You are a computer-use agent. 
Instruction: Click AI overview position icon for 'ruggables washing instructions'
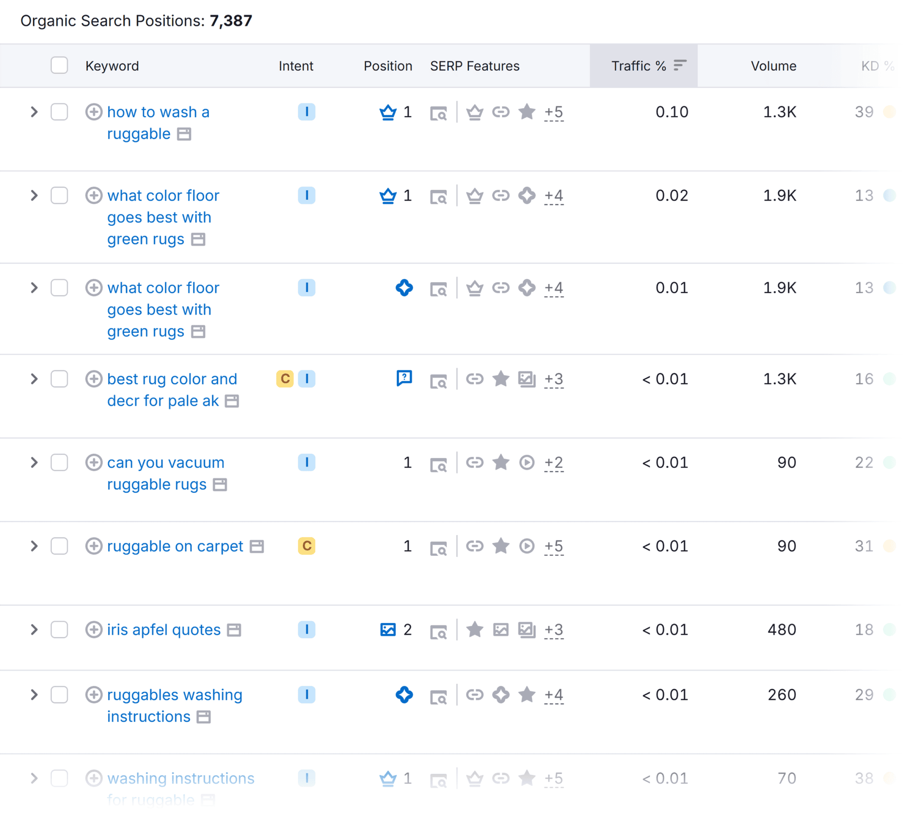click(404, 695)
